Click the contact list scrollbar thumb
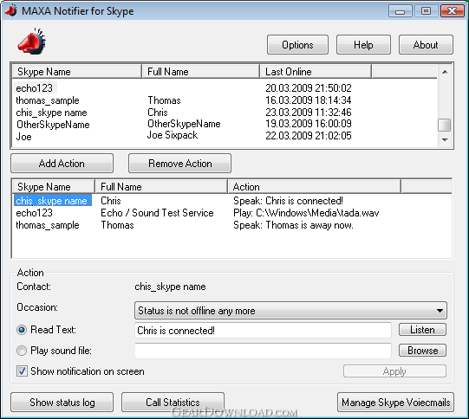Viewport: 469px width, 419px height. (445, 125)
